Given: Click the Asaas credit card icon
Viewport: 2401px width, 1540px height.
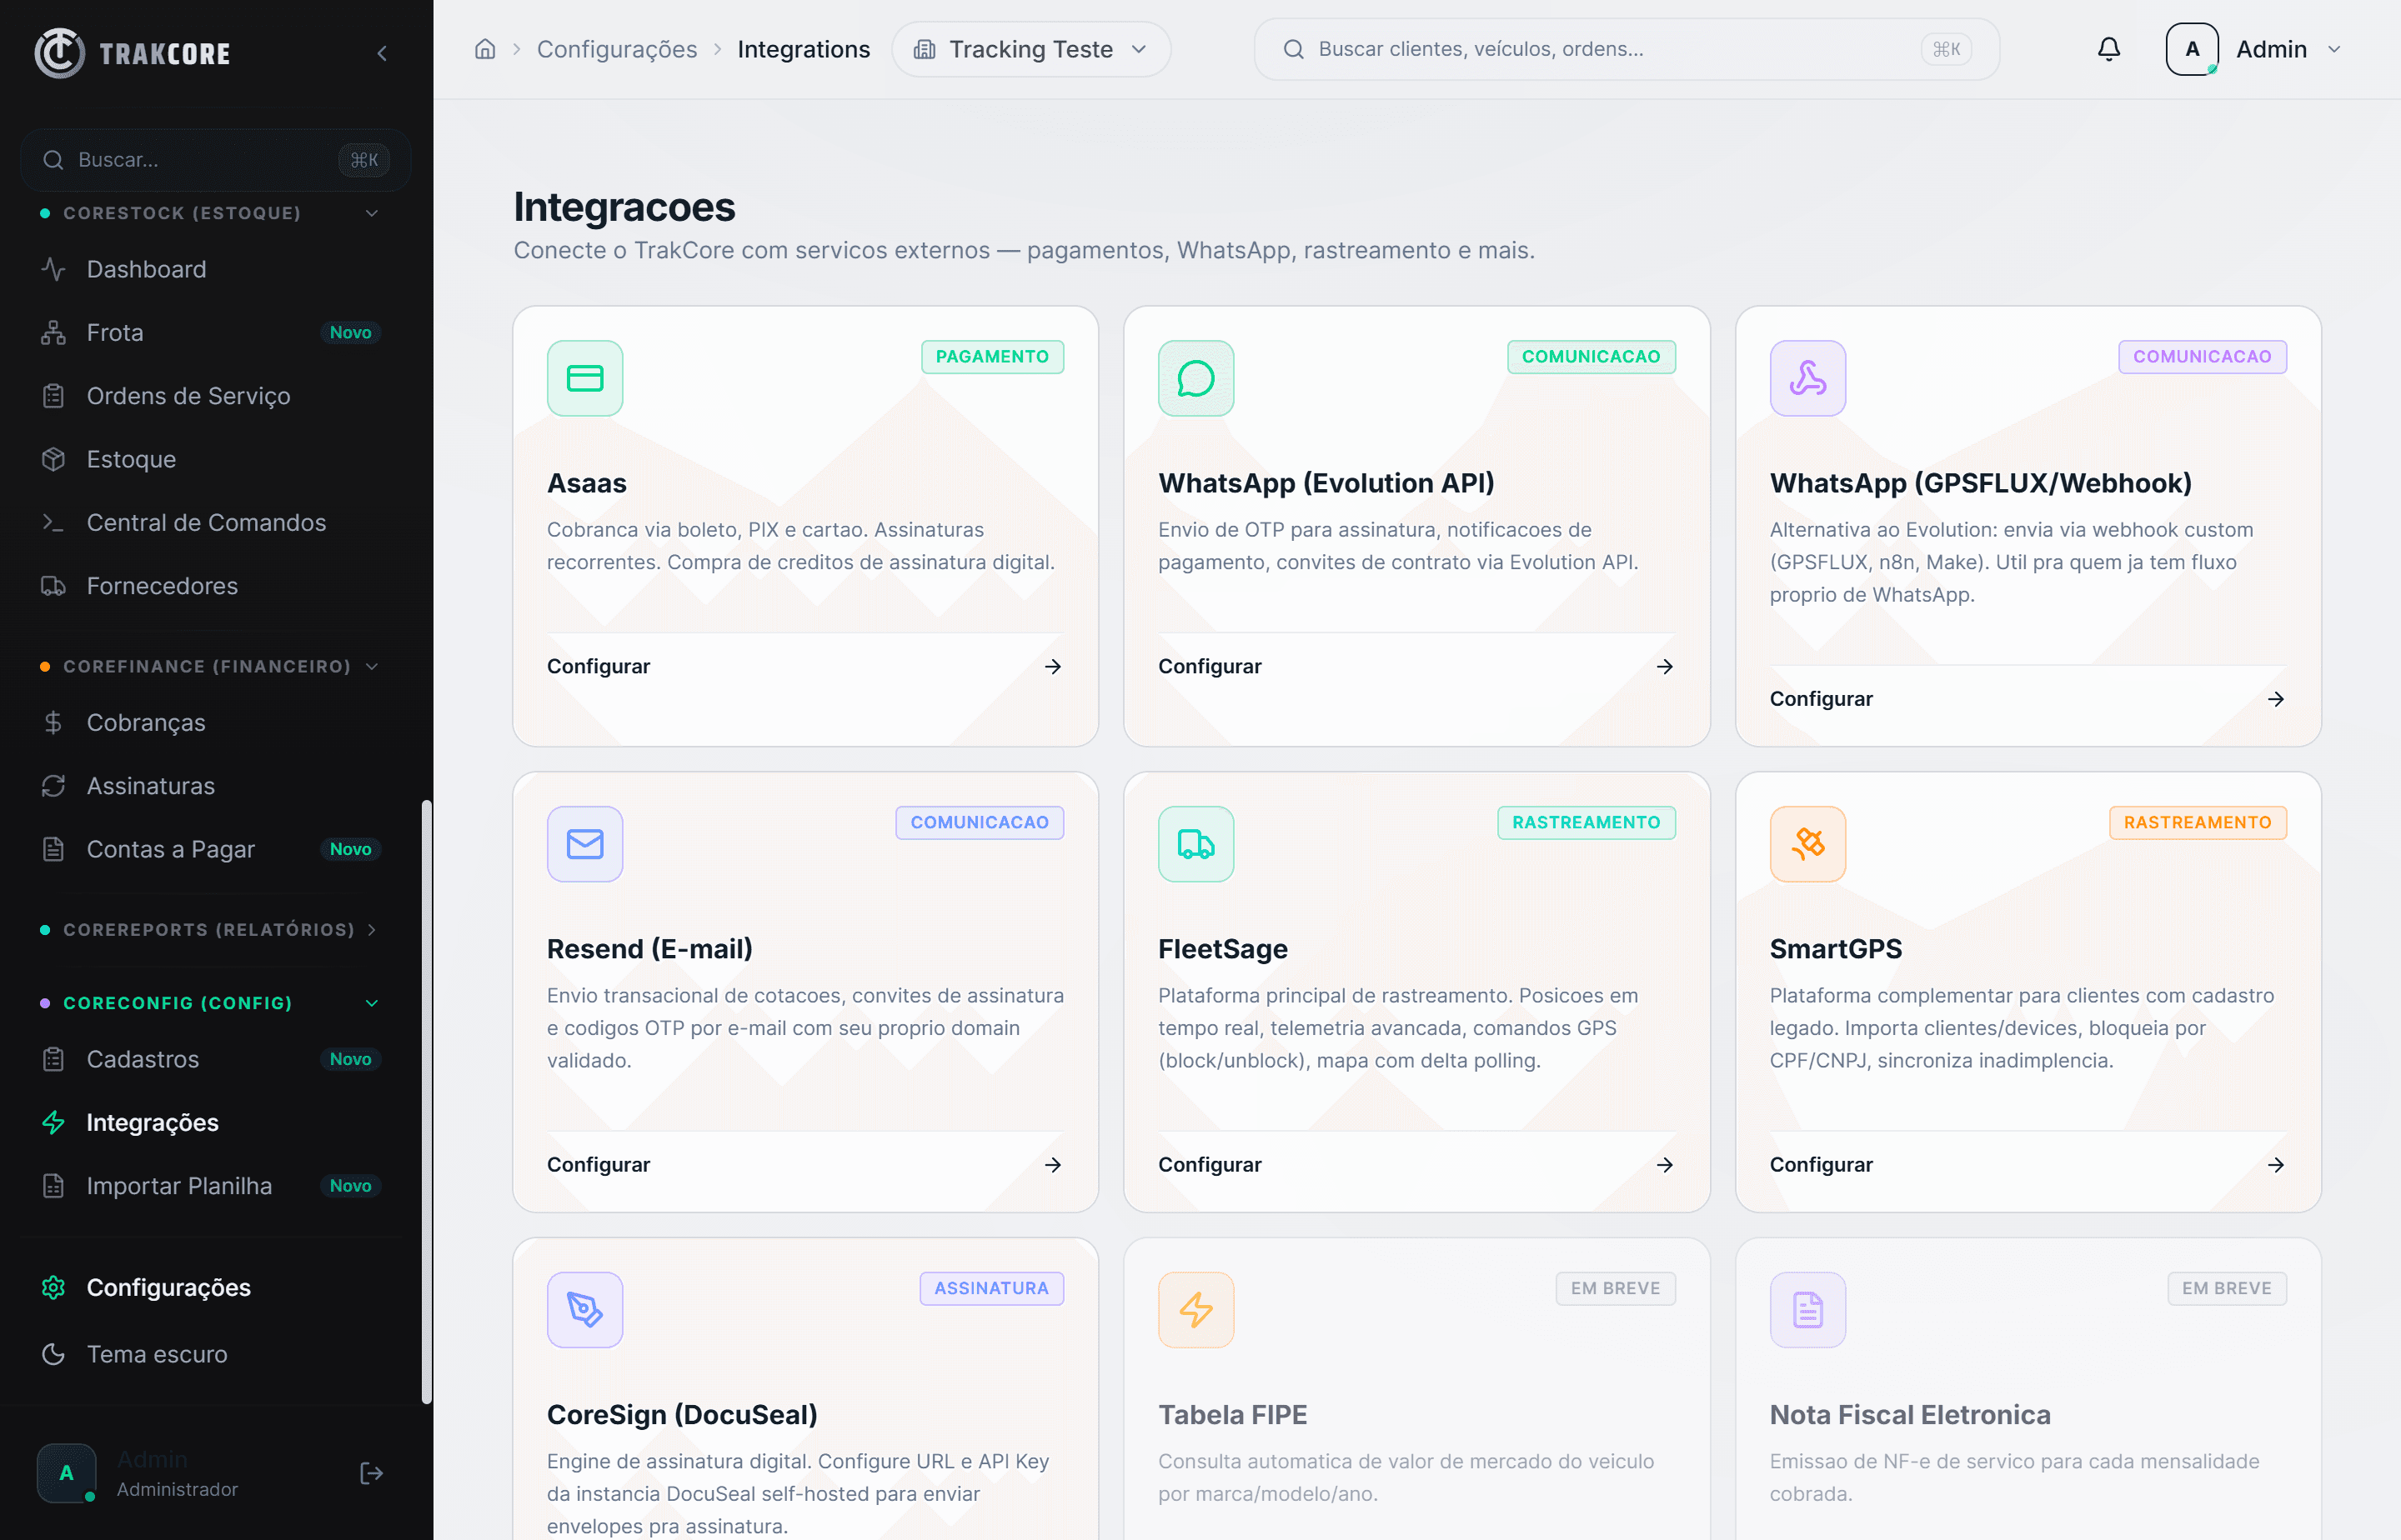Looking at the screenshot, I should [585, 378].
